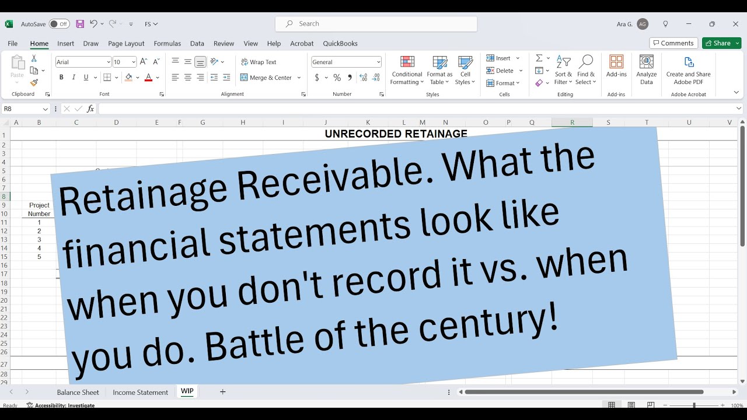747x420 pixels.
Task: Click the Undo arrow icon
Action: (x=93, y=24)
